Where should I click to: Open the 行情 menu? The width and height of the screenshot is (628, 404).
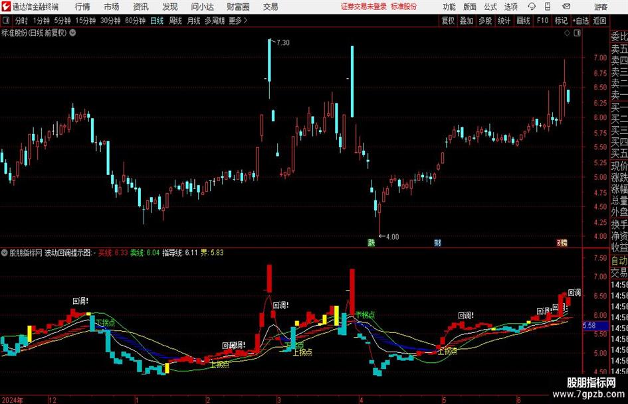(82, 7)
